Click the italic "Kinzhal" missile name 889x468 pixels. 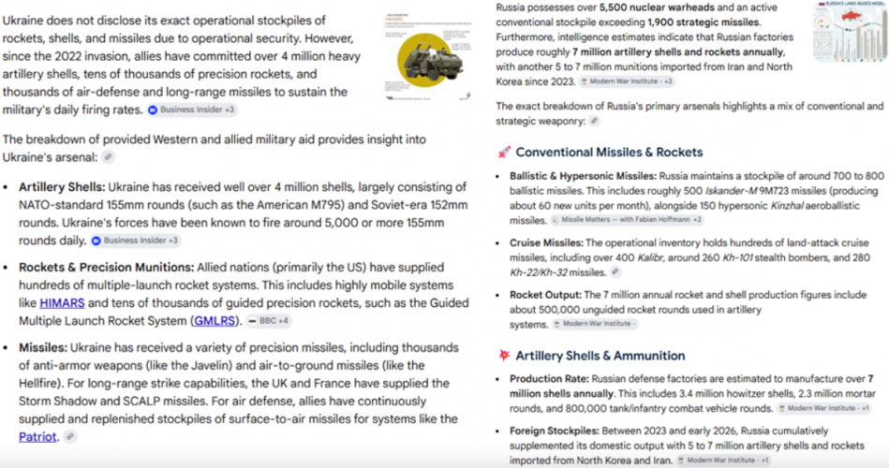[x=786, y=206]
